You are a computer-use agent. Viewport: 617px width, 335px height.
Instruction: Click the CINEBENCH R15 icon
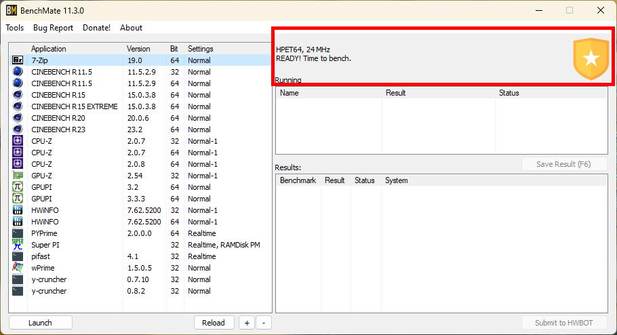[x=18, y=95]
